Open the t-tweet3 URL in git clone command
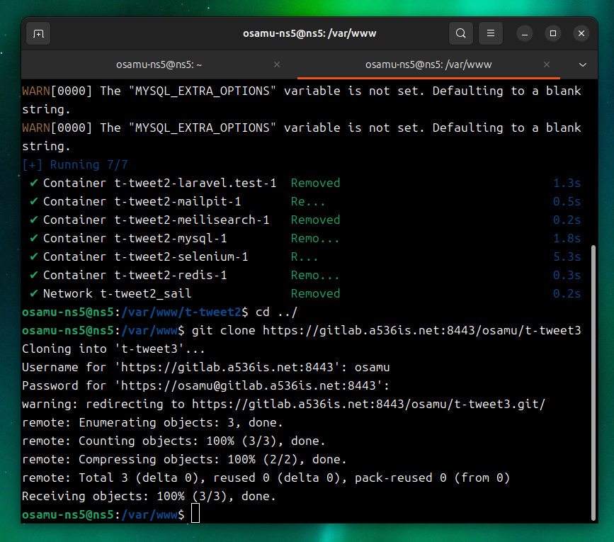Image resolution: width=614 pixels, height=542 pixels. [x=421, y=330]
